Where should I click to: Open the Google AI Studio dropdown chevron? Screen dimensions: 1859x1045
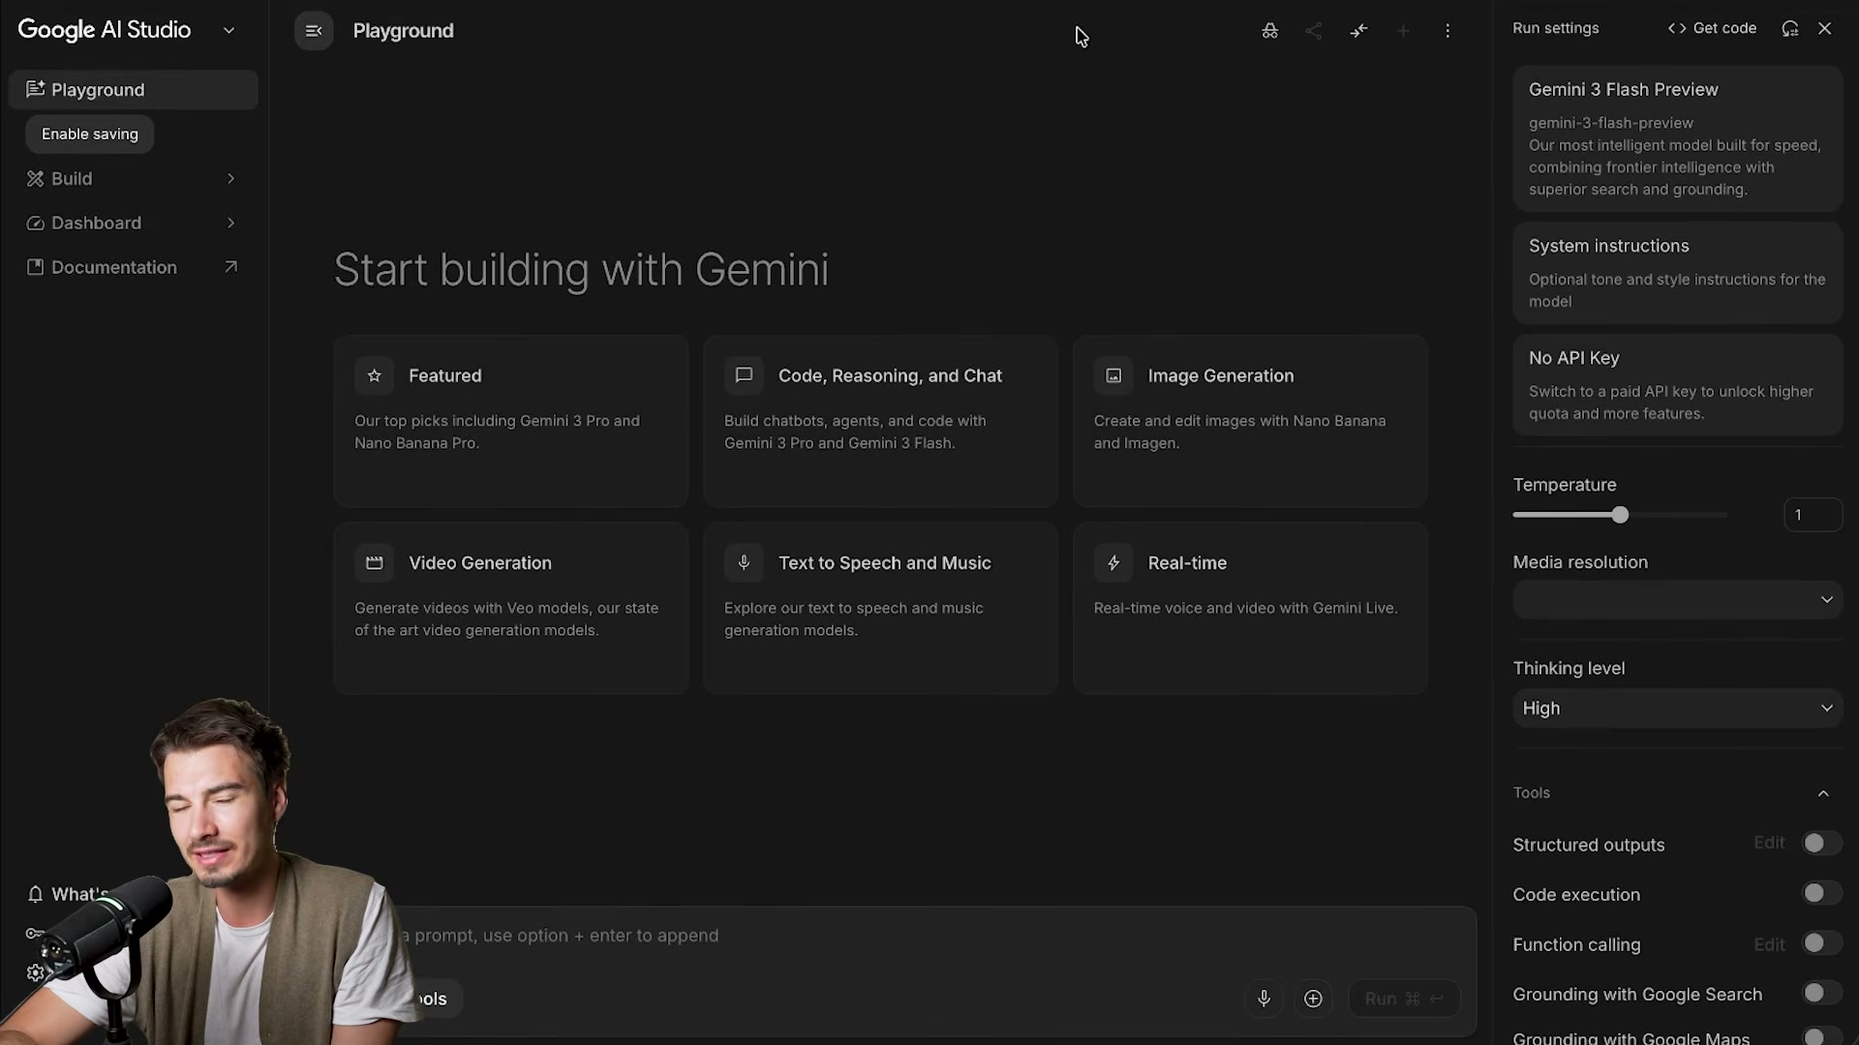229,30
